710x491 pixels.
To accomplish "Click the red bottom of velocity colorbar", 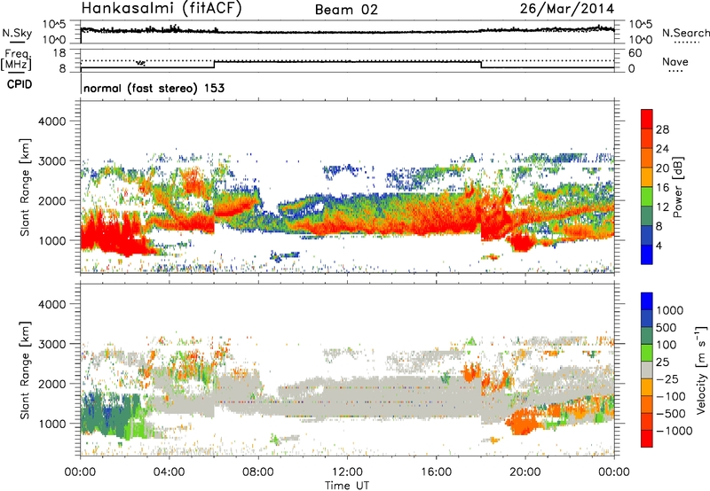I will (647, 439).
